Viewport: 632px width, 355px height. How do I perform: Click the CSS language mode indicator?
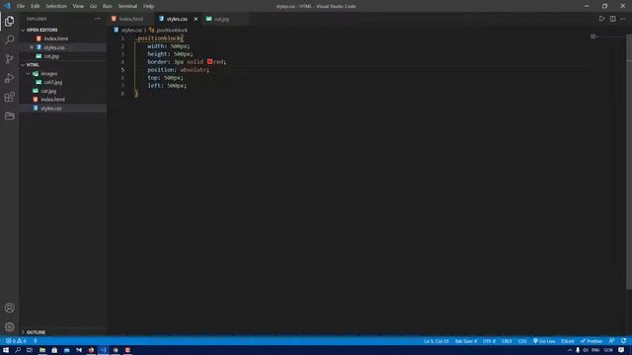click(522, 341)
